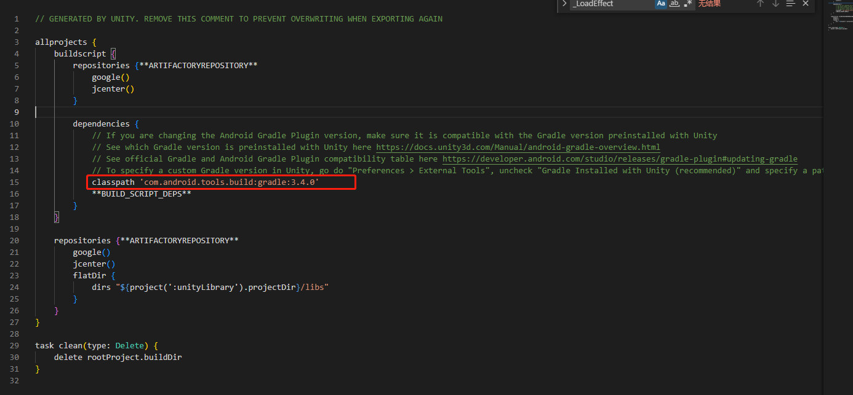Jump to next search match

775,4
